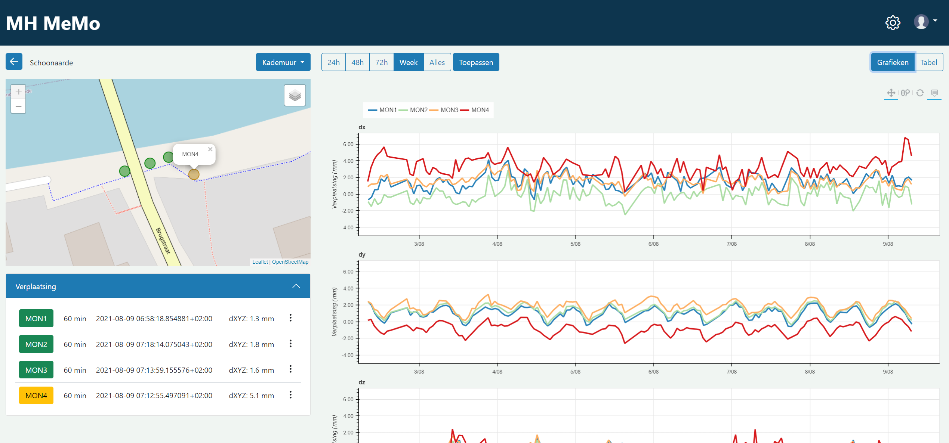The image size is (949, 443).
Task: Open the settings gear icon
Action: (x=893, y=23)
